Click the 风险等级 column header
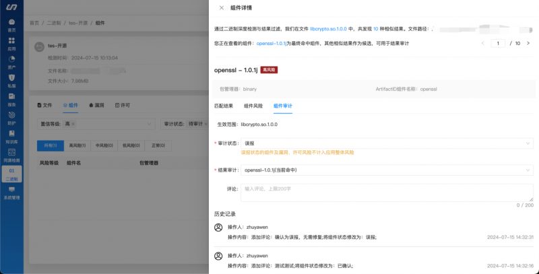Image resolution: width=539 pixels, height=274 pixels. pos(49,163)
